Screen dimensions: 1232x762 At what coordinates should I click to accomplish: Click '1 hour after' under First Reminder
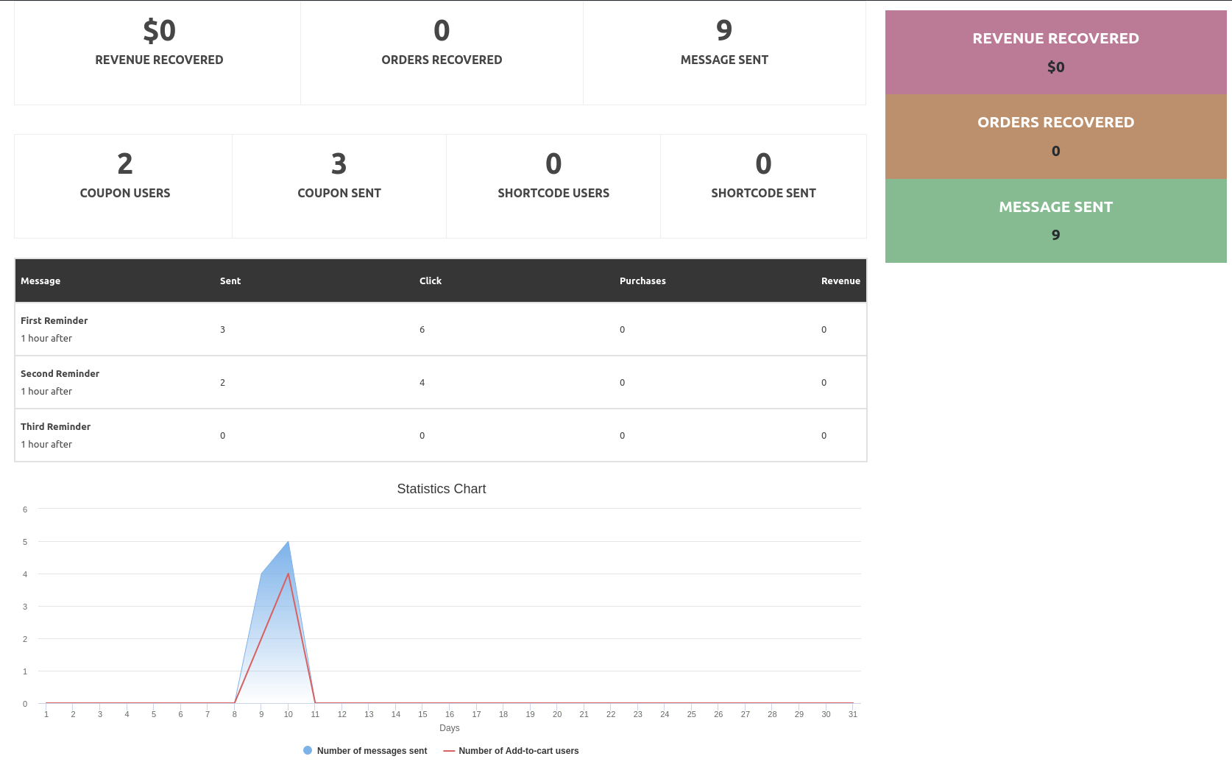46,339
